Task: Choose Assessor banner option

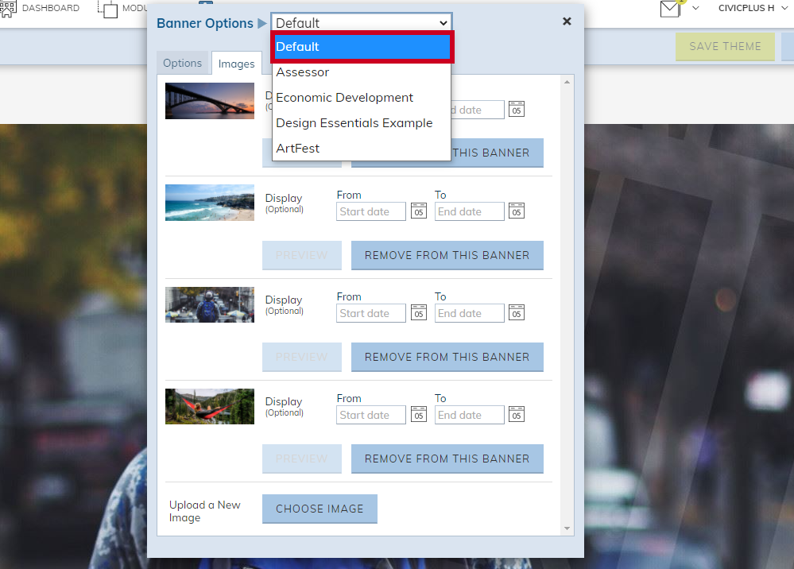Action: pyautogui.click(x=362, y=72)
